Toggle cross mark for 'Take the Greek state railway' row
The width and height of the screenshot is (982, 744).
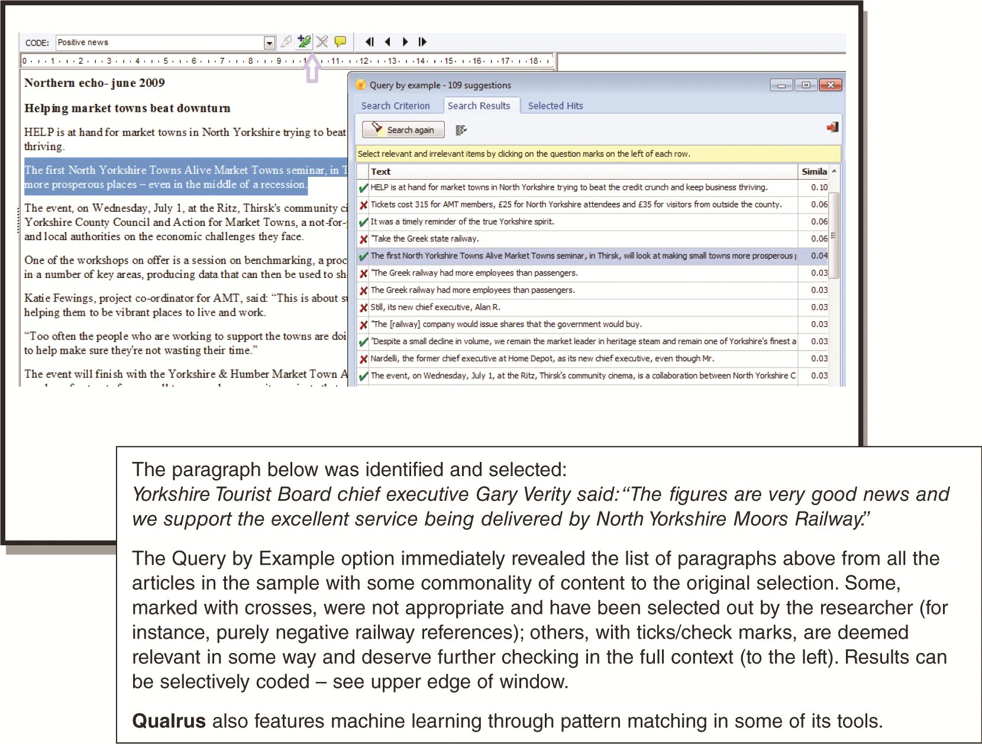pyautogui.click(x=363, y=240)
